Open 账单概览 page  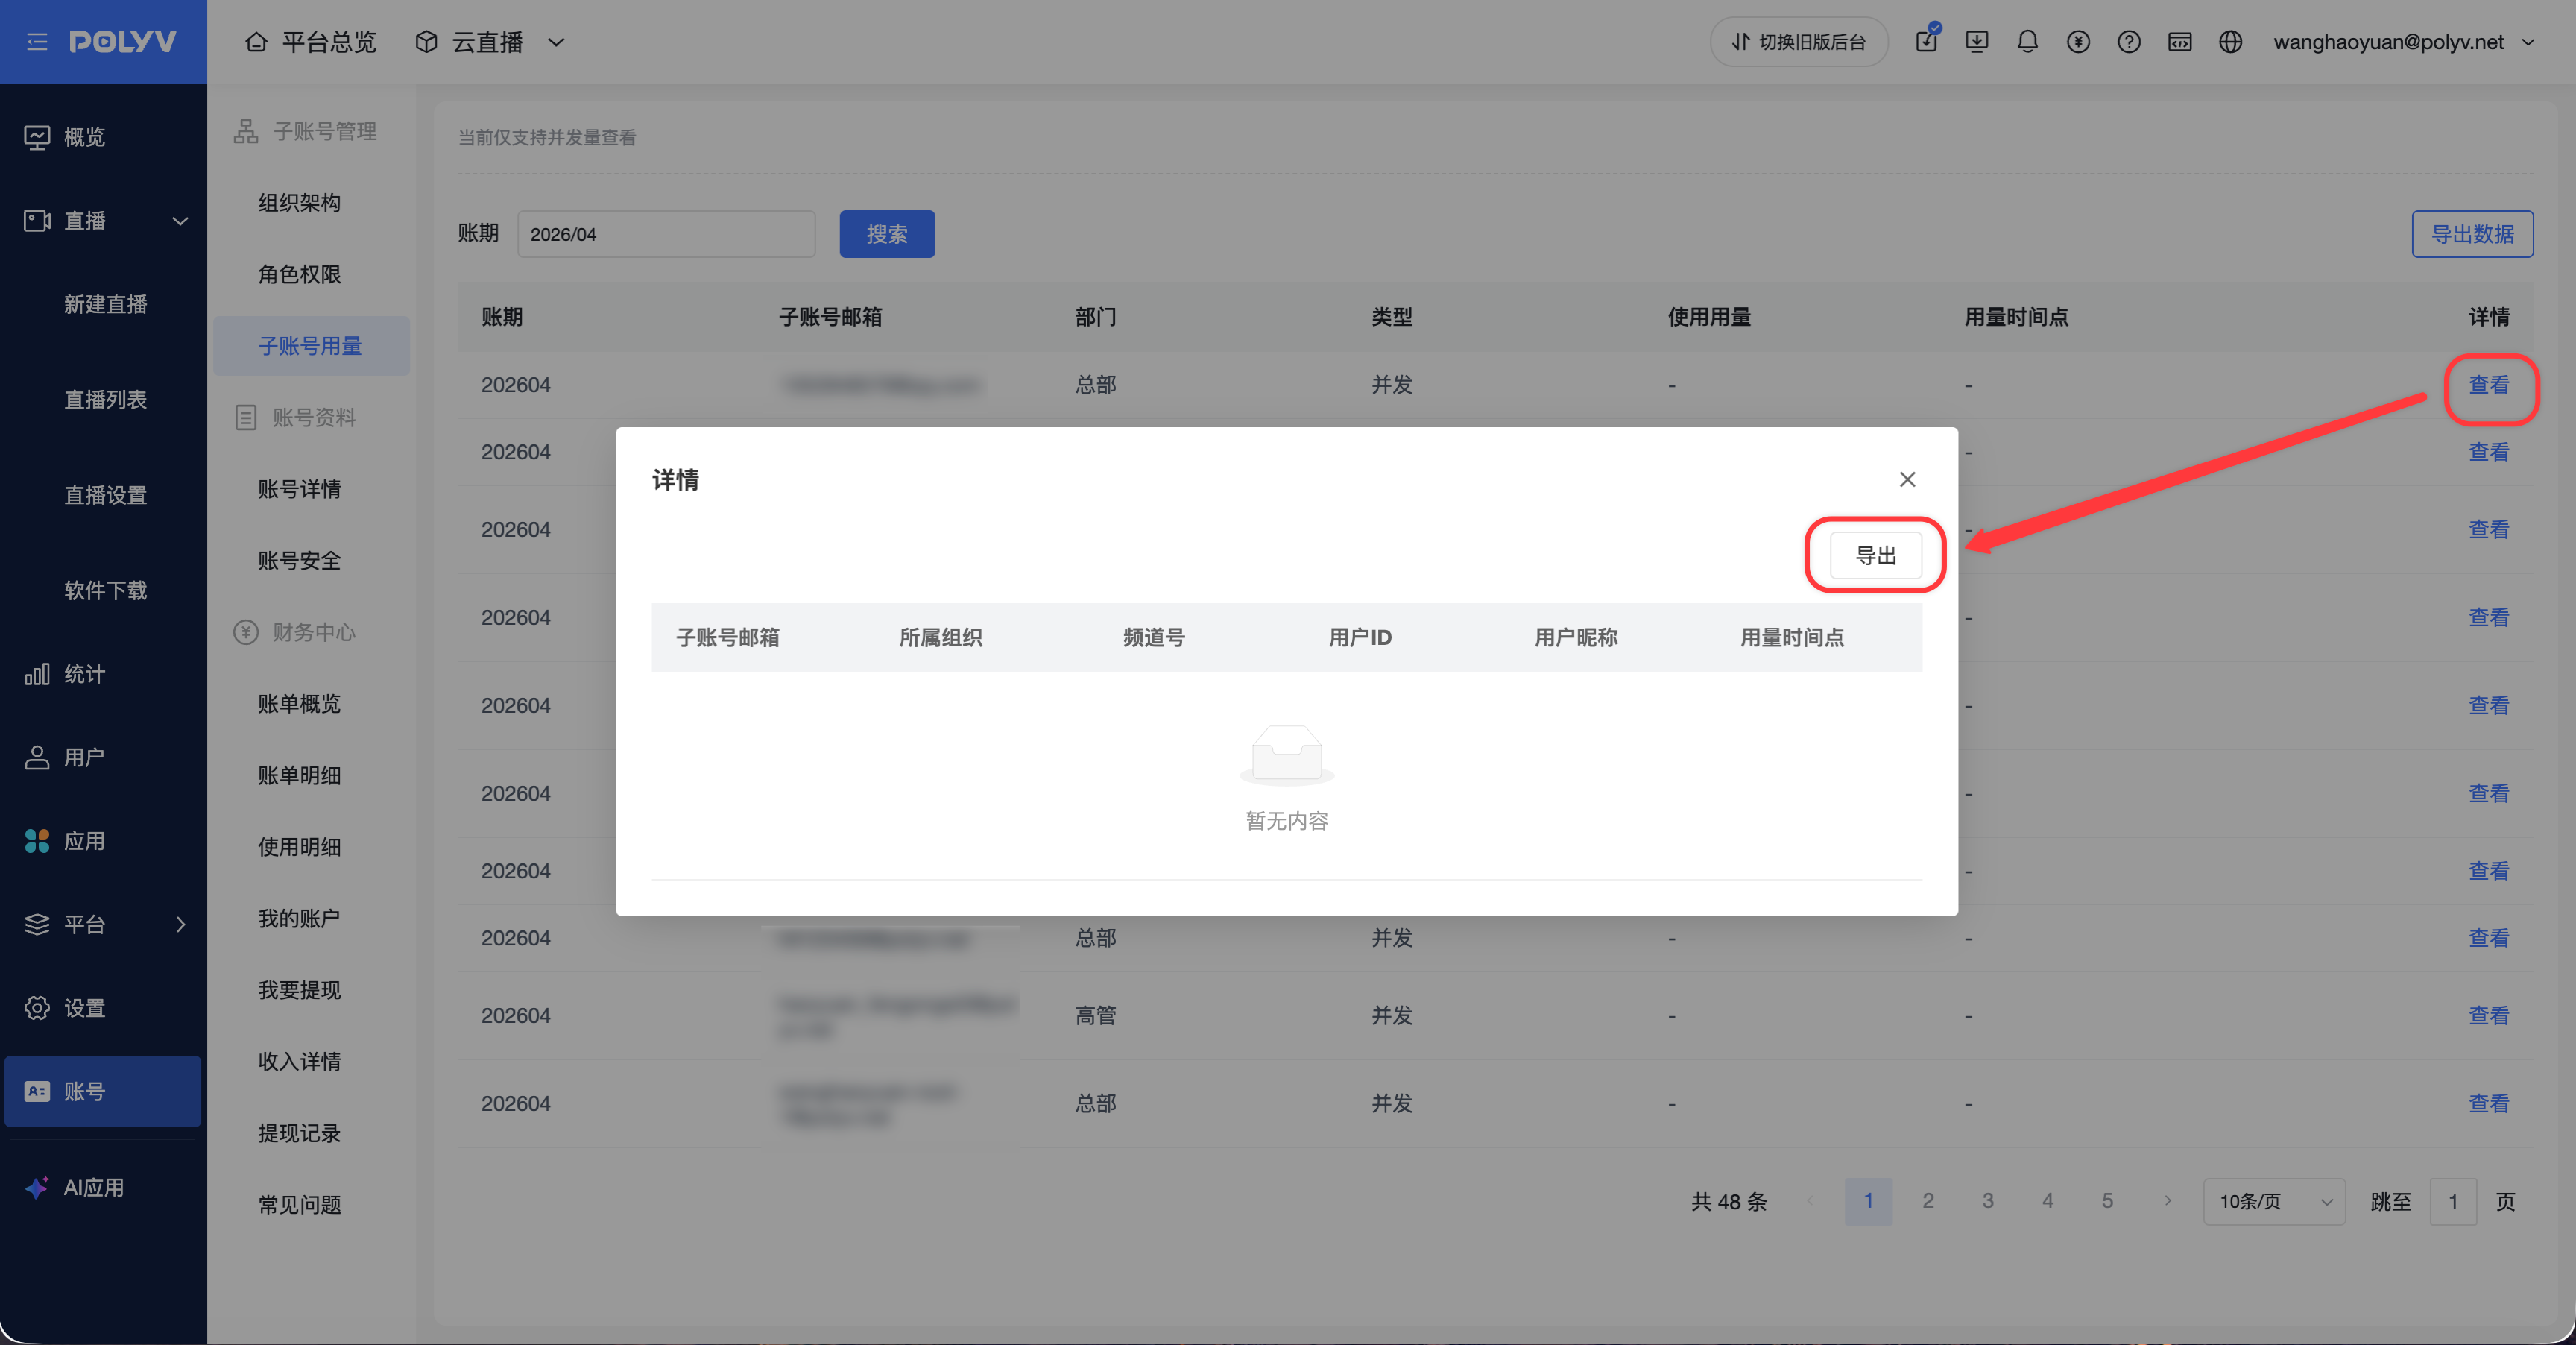[300, 704]
